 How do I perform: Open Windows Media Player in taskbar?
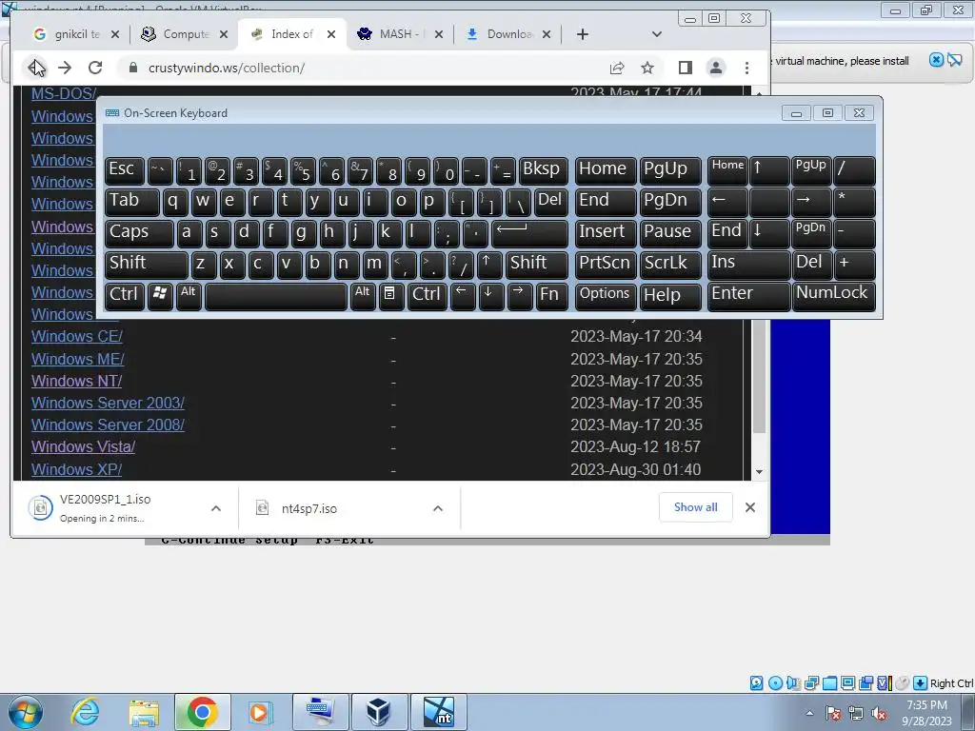click(x=259, y=712)
